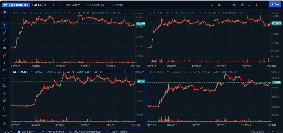Select the dashed price measure tool

pyautogui.click(x=5, y=116)
